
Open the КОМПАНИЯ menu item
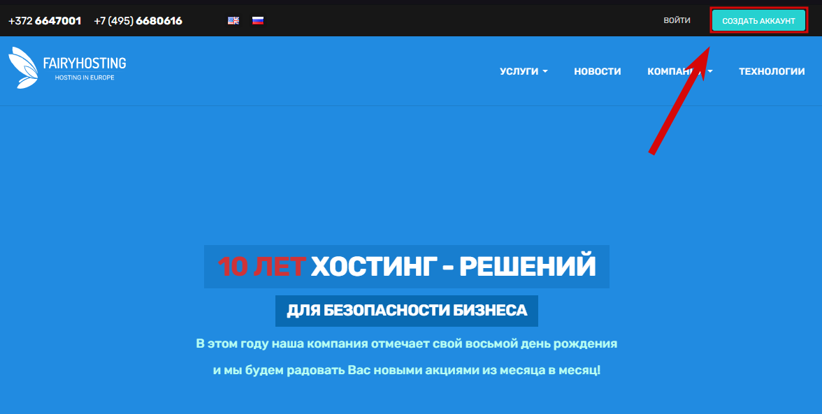click(x=671, y=71)
